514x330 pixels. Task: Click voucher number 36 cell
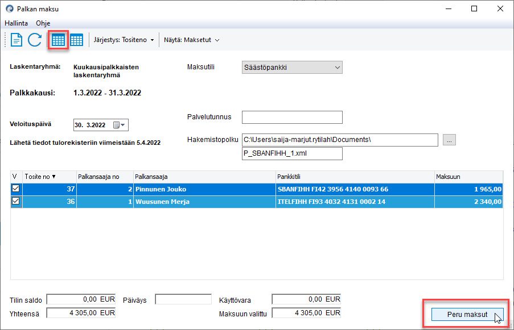pyautogui.click(x=49, y=202)
